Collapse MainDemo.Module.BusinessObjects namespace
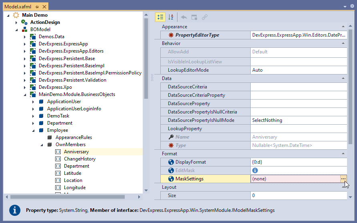This screenshot has height=223, width=357. click(x=25, y=95)
